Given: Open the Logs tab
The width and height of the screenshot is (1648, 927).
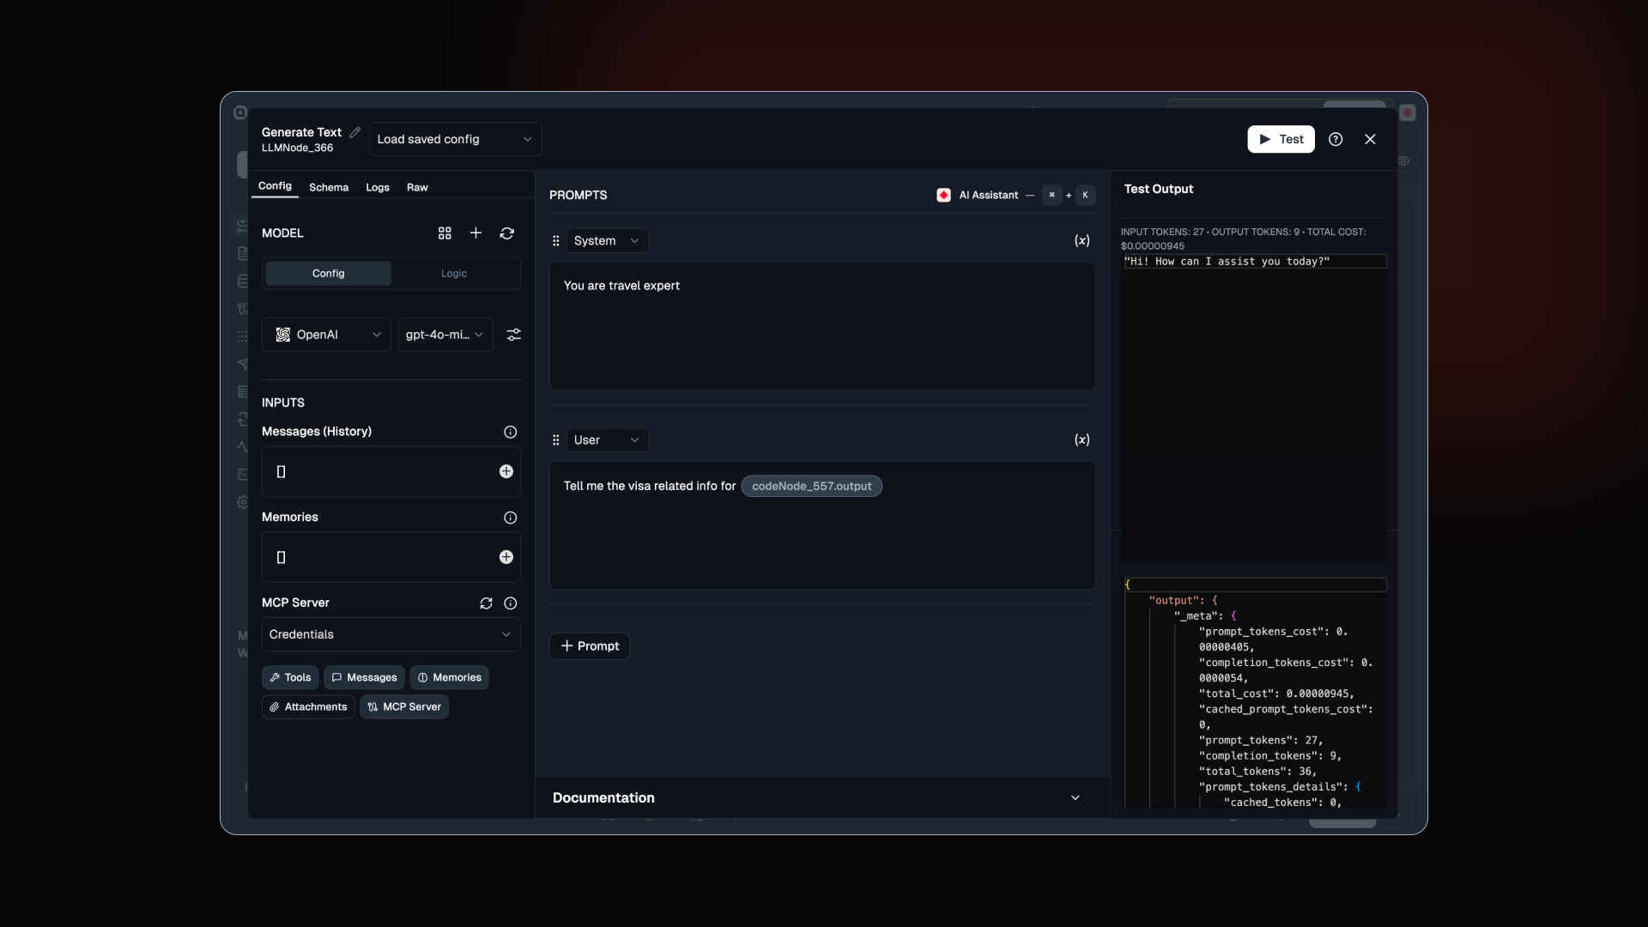Looking at the screenshot, I should [378, 187].
